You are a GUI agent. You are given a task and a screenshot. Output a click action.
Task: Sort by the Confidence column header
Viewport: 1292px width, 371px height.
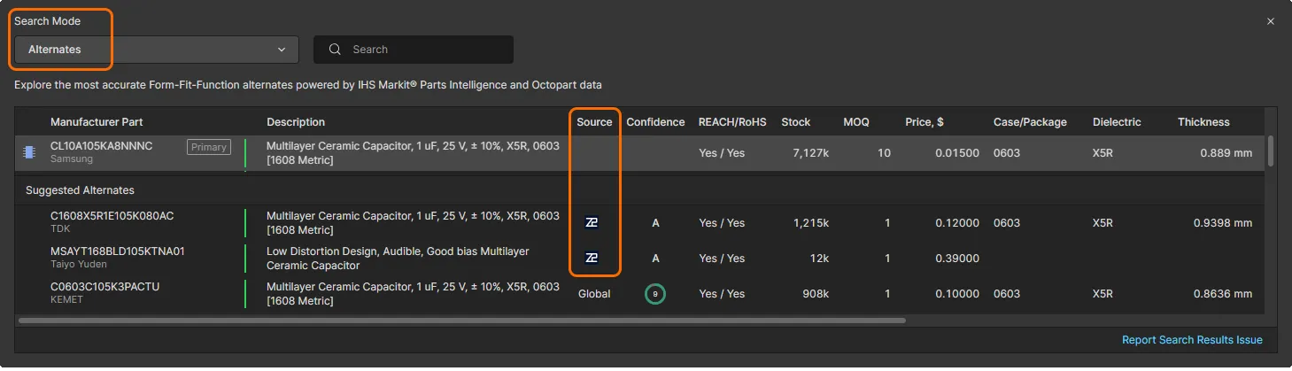(655, 122)
